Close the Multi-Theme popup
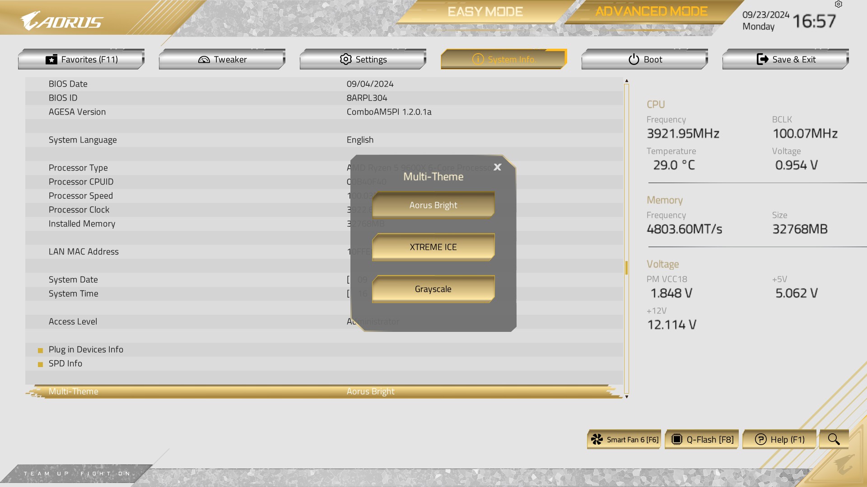 497,167
